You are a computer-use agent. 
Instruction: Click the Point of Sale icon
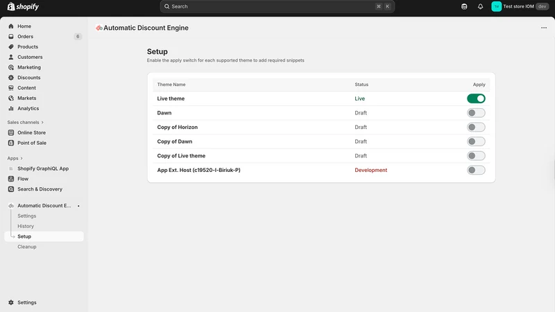11,143
